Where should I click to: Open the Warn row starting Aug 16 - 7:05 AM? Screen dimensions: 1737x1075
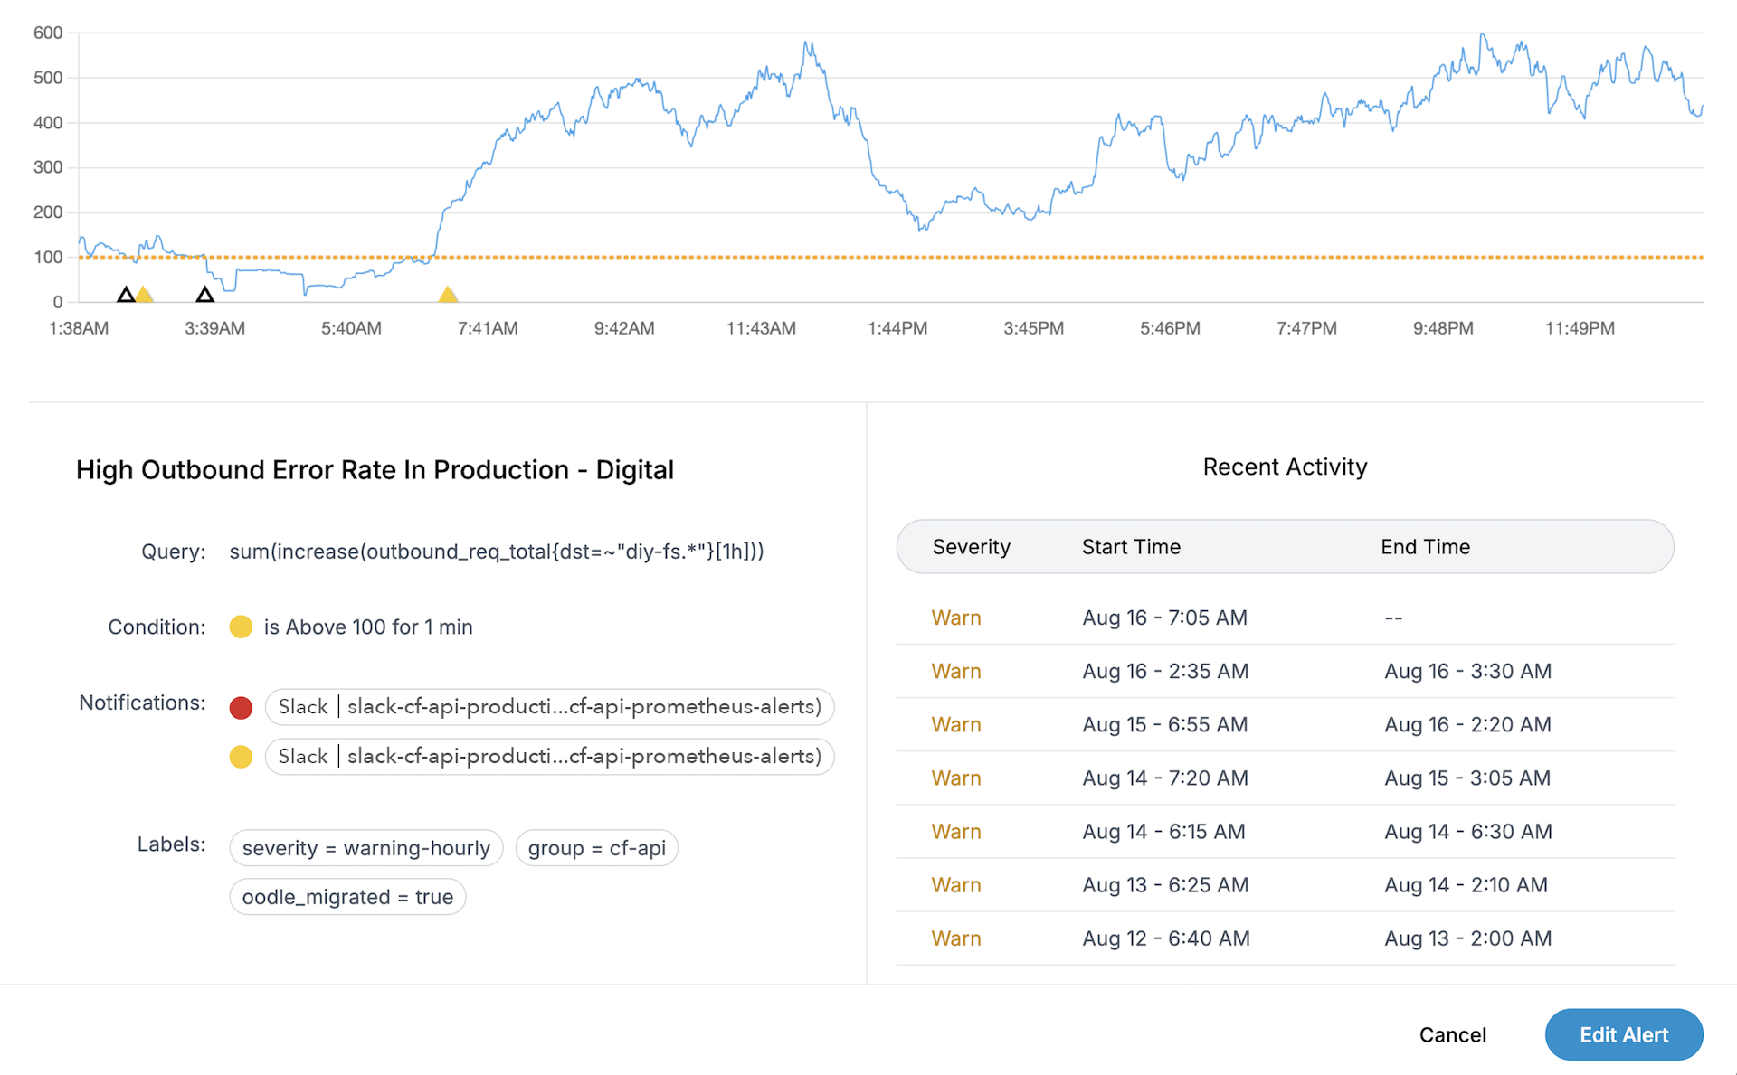tap(1285, 618)
